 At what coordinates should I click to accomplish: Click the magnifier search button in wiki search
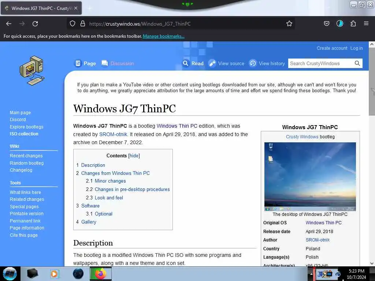[x=357, y=63]
